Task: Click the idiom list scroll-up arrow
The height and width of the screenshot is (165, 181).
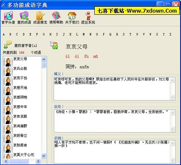Action: [x=44, y=59]
